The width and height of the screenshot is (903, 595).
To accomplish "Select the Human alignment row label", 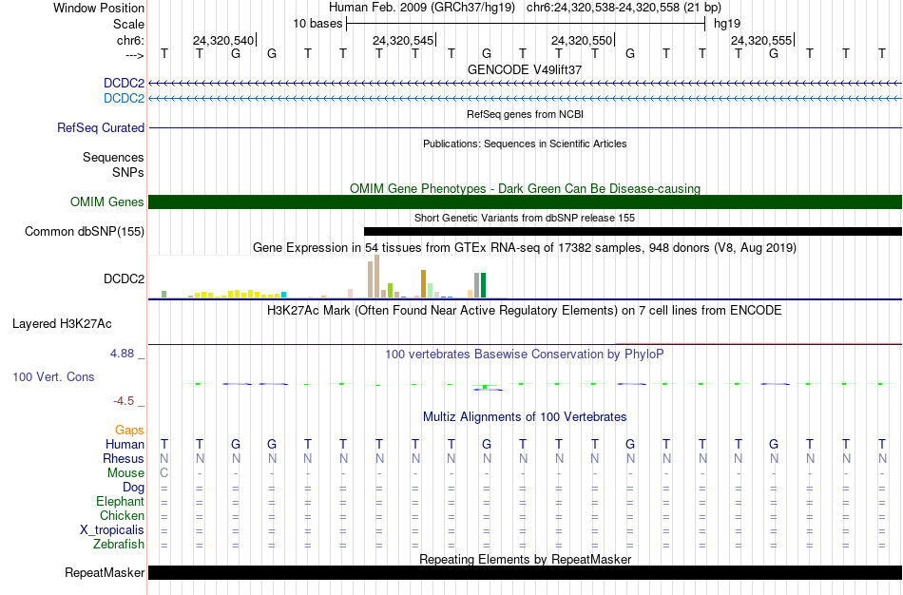I will point(125,444).
